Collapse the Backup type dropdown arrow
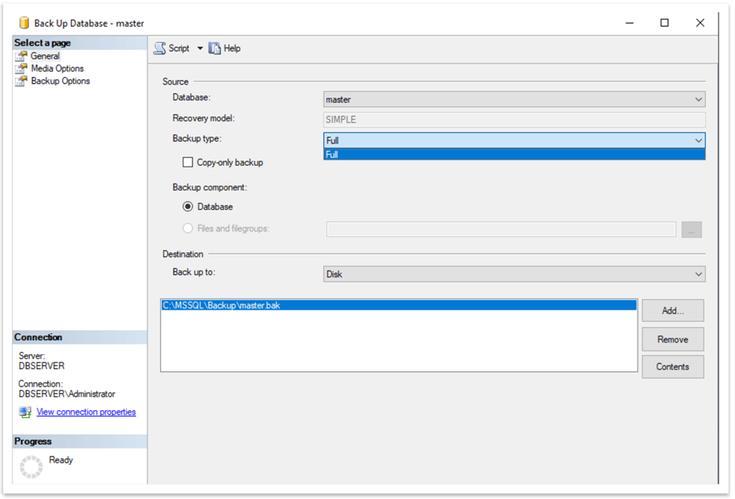Image resolution: width=735 pixels, height=499 pixels. tap(698, 141)
